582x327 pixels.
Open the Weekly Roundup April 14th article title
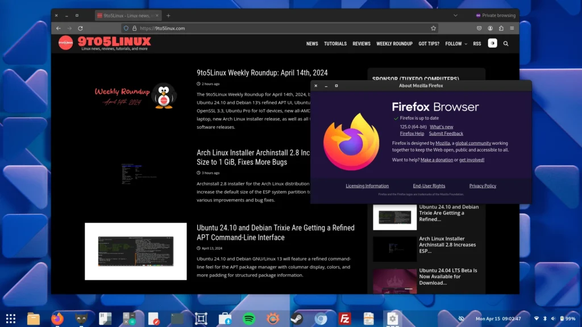pos(262,73)
